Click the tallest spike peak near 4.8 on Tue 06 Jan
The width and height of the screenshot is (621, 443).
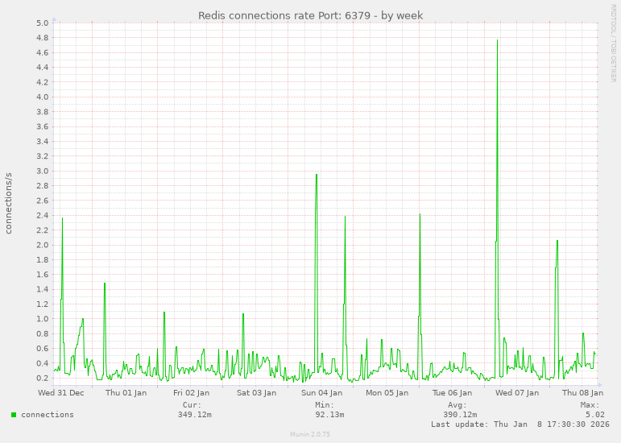tap(498, 40)
